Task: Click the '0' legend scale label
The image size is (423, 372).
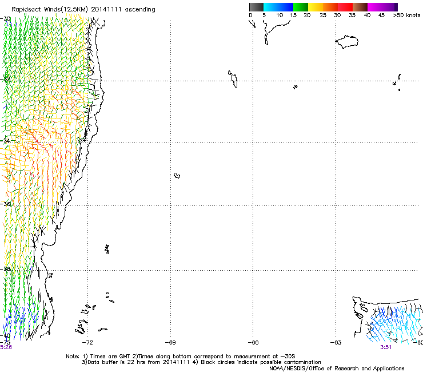Action: pyautogui.click(x=250, y=15)
